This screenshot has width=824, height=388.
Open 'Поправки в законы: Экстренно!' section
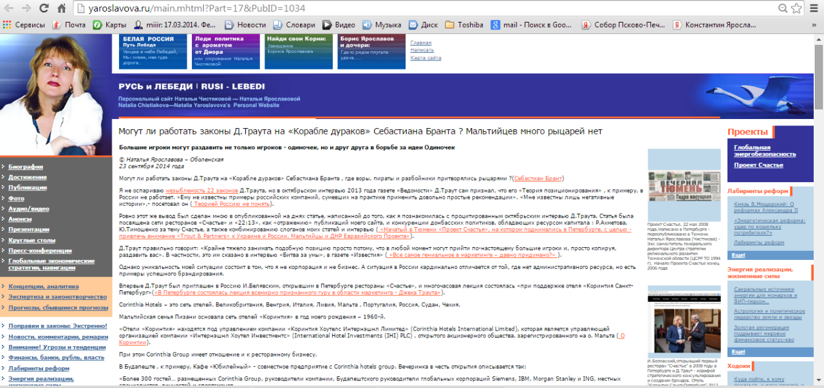coord(57,326)
